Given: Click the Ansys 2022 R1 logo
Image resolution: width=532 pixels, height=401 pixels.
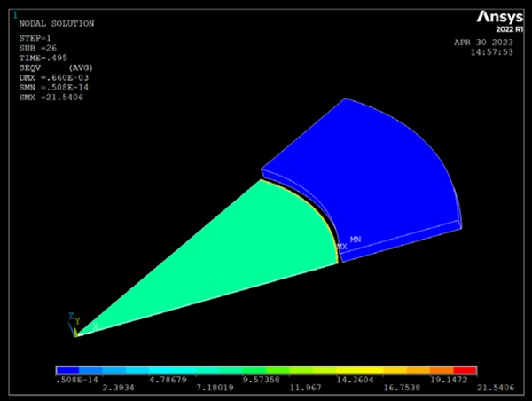Looking at the screenshot, I should coord(500,21).
